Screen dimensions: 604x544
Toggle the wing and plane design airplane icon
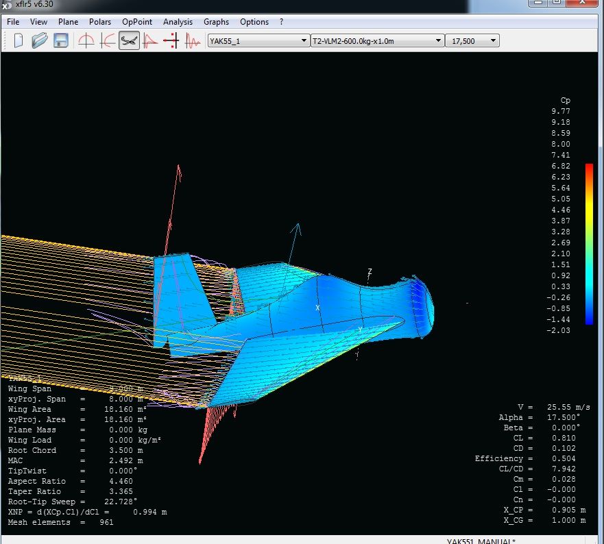click(129, 41)
